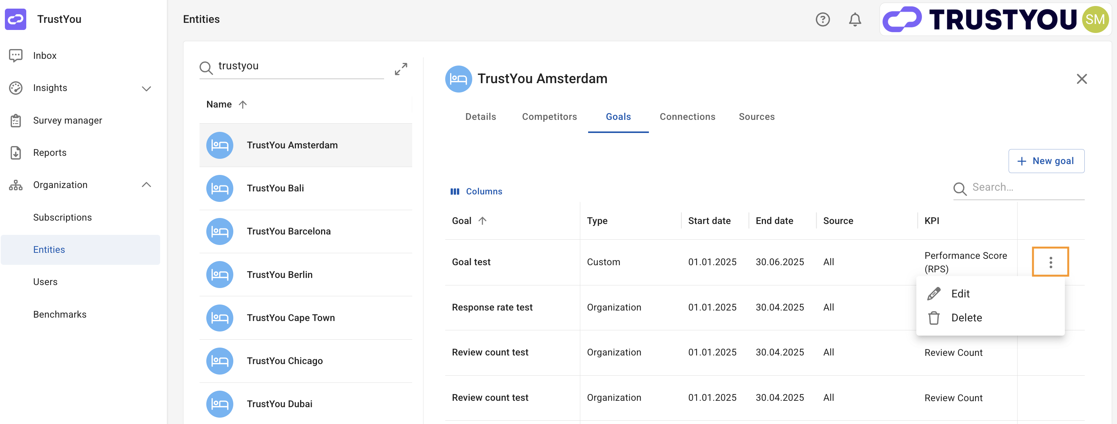Click the Survey manager clipboard icon
The width and height of the screenshot is (1117, 424).
[16, 120]
